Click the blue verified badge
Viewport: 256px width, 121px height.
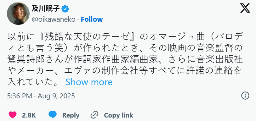pos(65,9)
